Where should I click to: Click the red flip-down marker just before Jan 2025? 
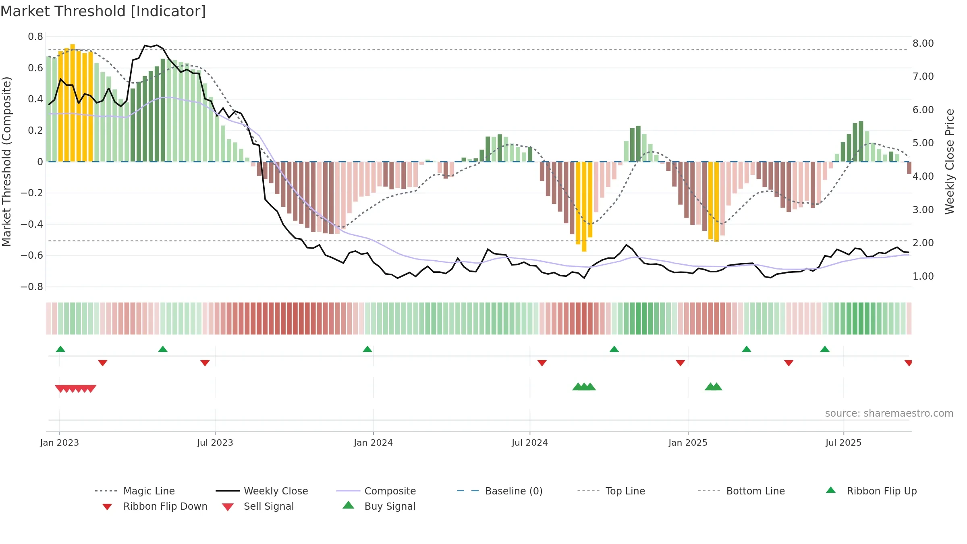681,363
